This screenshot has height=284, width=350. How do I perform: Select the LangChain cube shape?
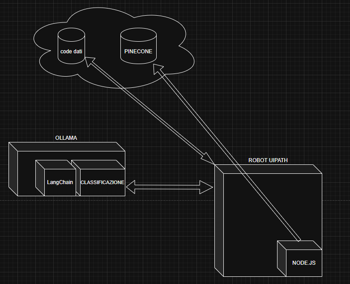(56, 178)
